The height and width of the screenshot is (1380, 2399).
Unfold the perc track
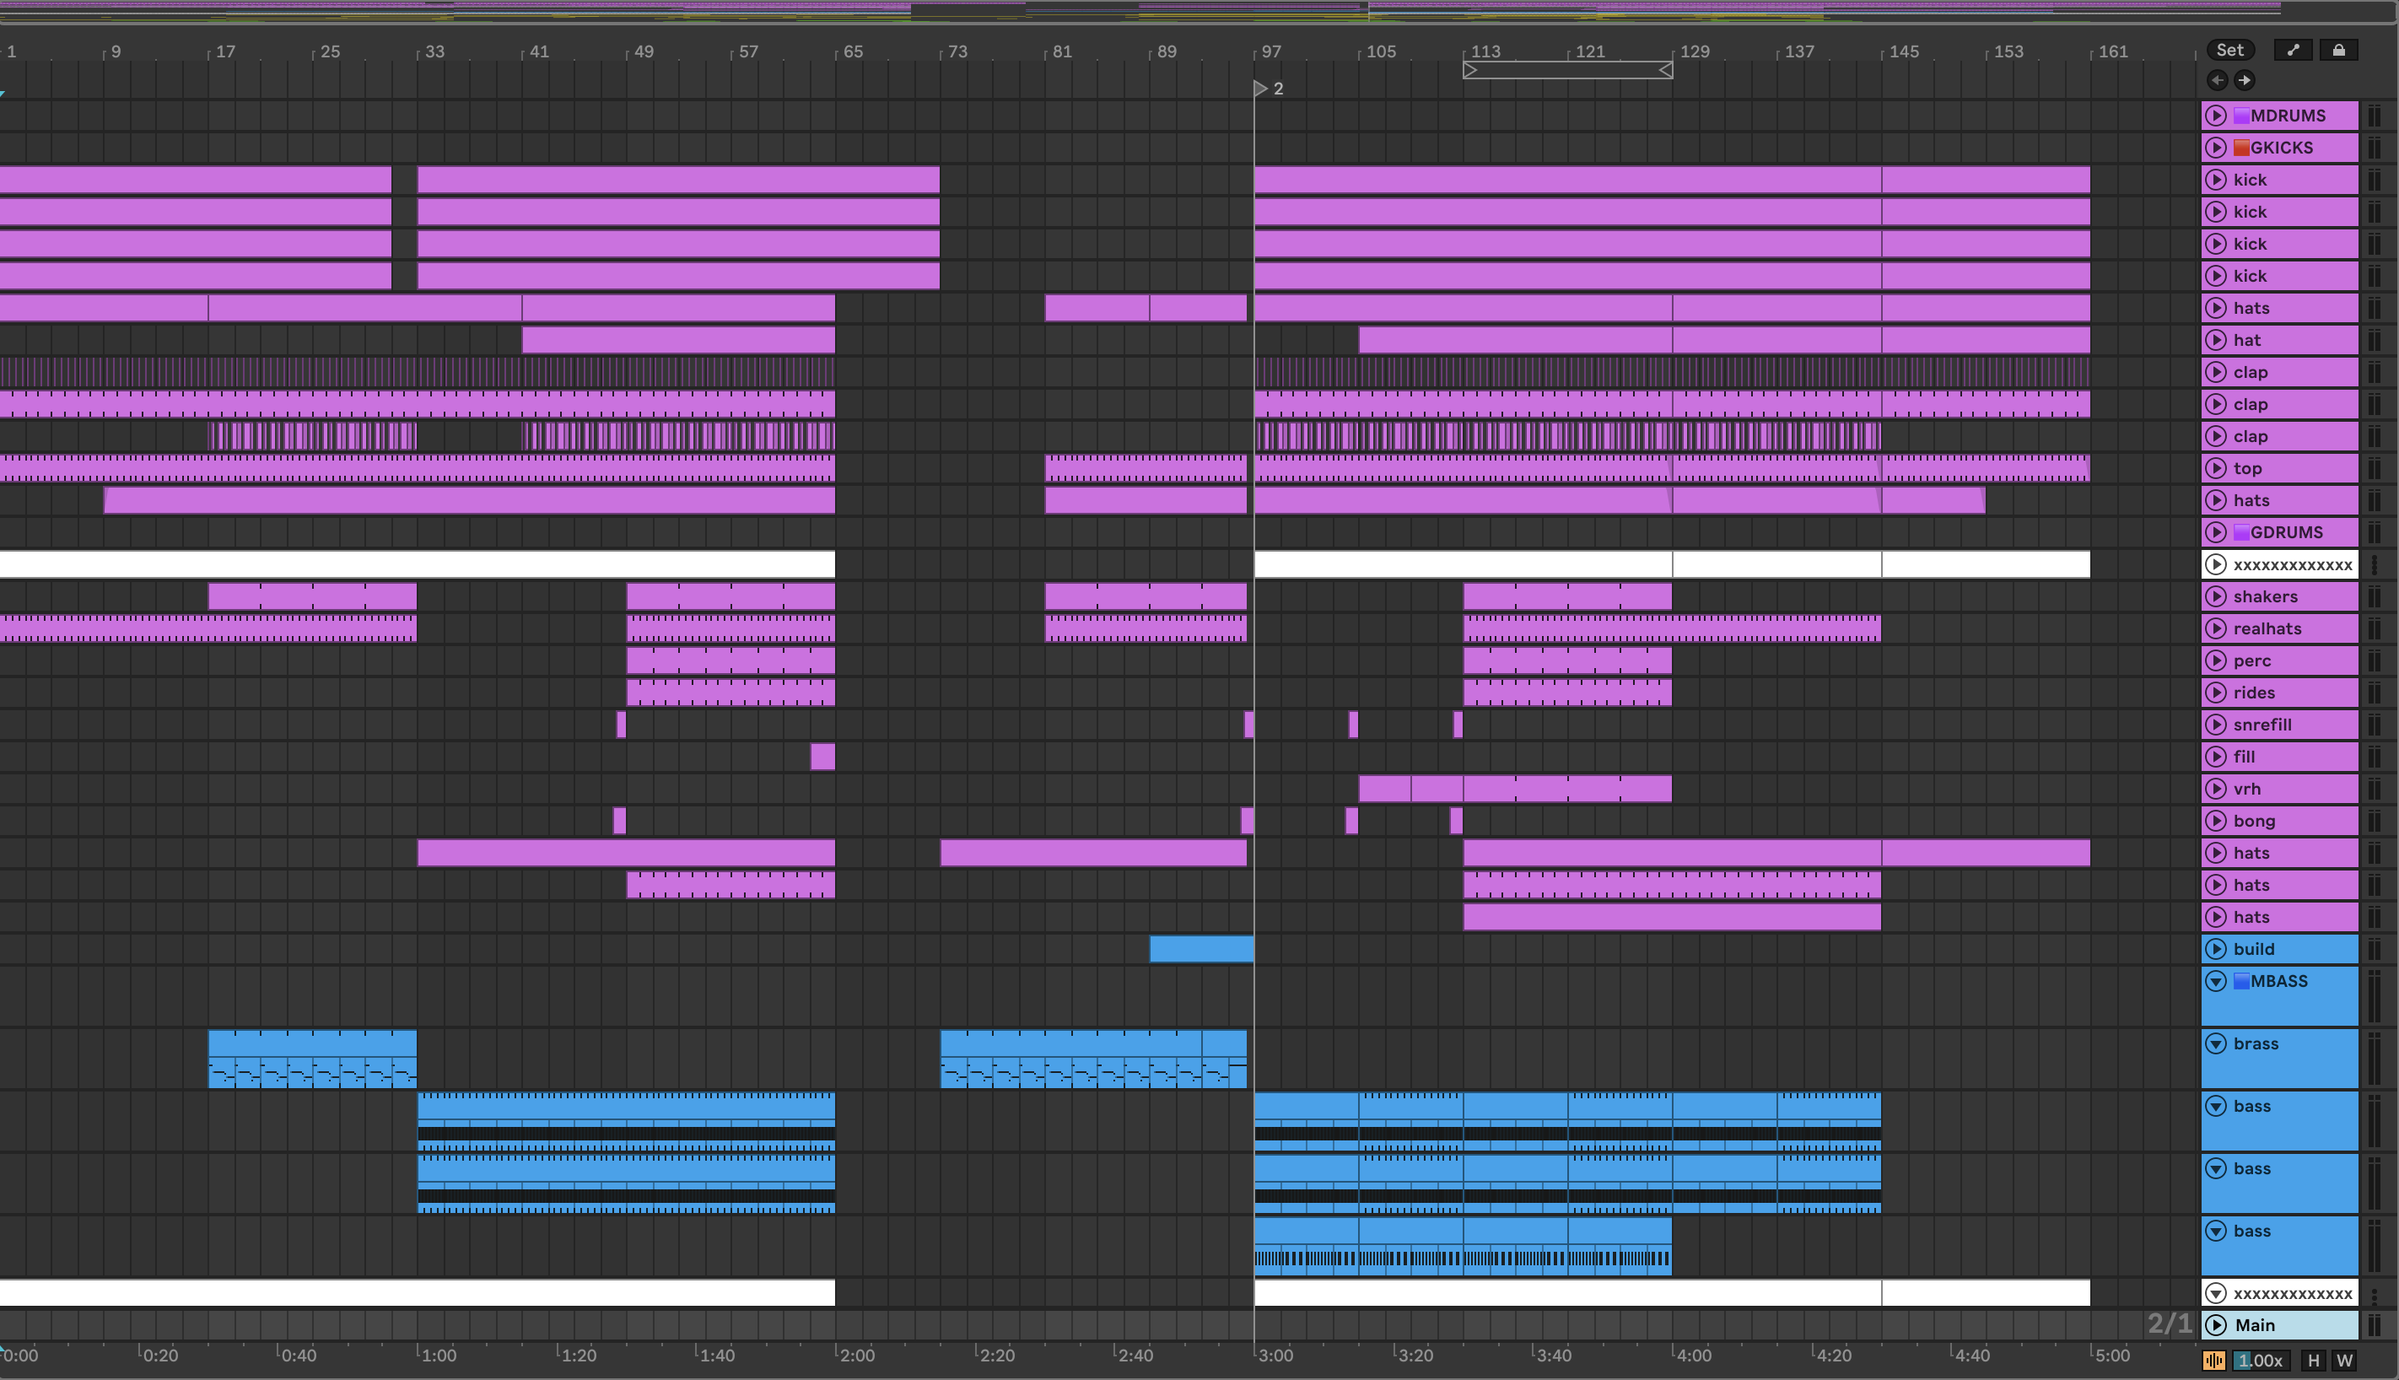tap(2216, 660)
